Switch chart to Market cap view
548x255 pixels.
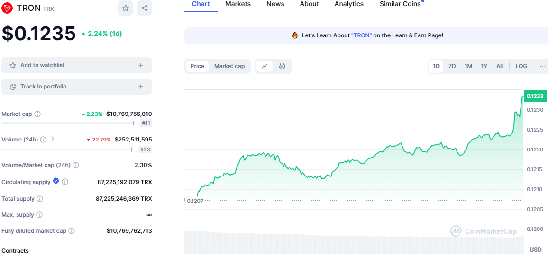pos(229,66)
